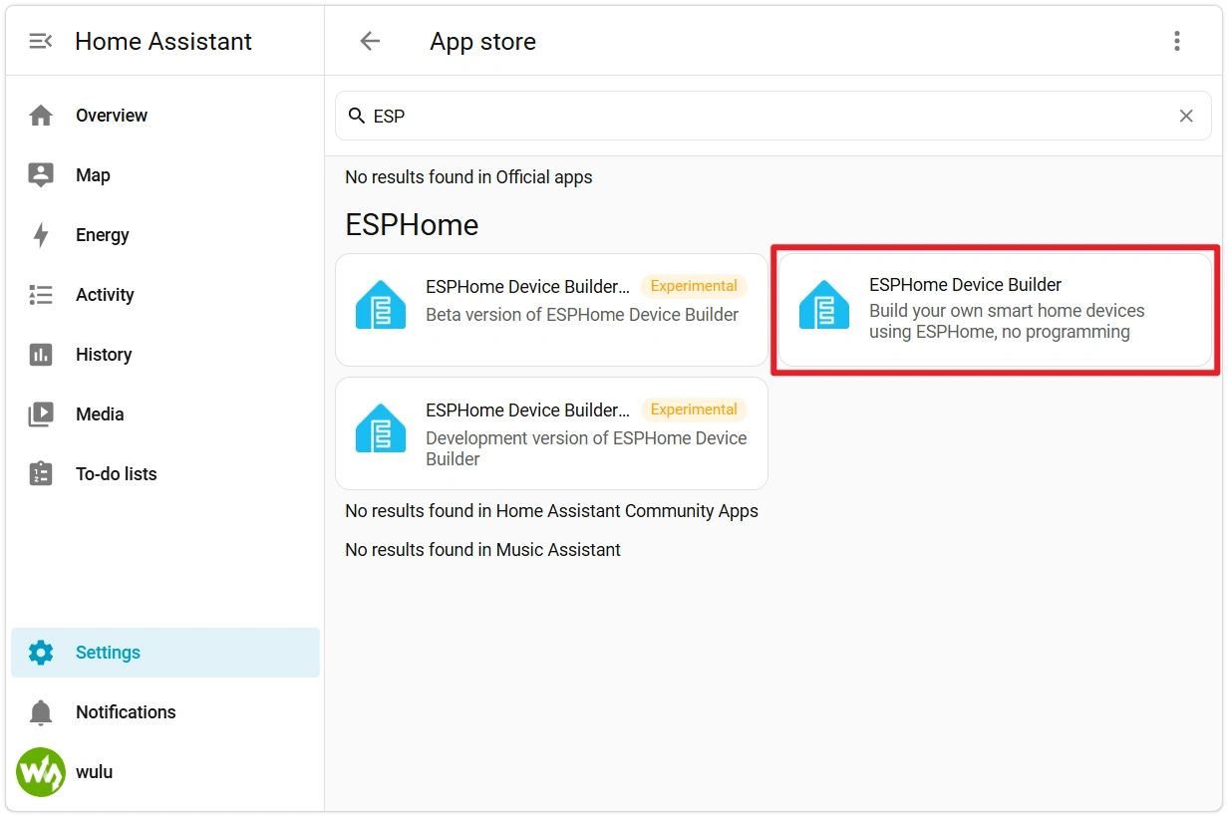The width and height of the screenshot is (1228, 817).
Task: Click the search magnifier icon
Action: pos(356,116)
